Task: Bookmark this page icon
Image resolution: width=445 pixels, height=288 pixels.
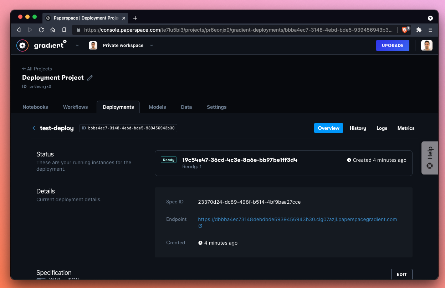Action: (64, 30)
